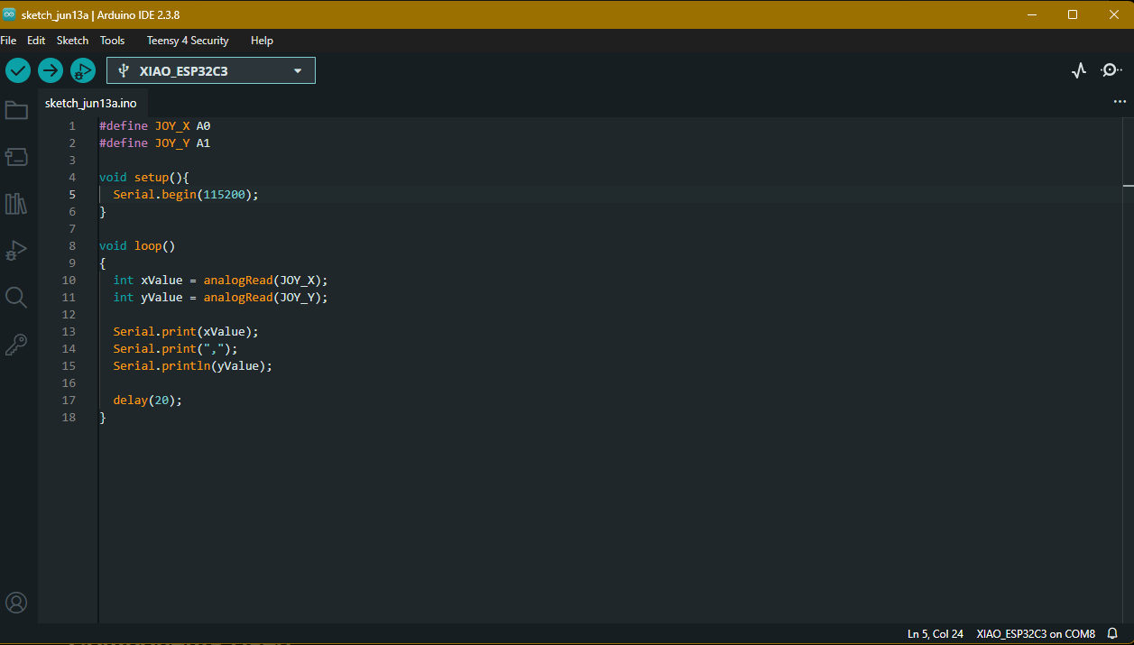1134x645 pixels.
Task: Click XIAO_ESP32C3 on COM8 status entry
Action: click(1036, 633)
